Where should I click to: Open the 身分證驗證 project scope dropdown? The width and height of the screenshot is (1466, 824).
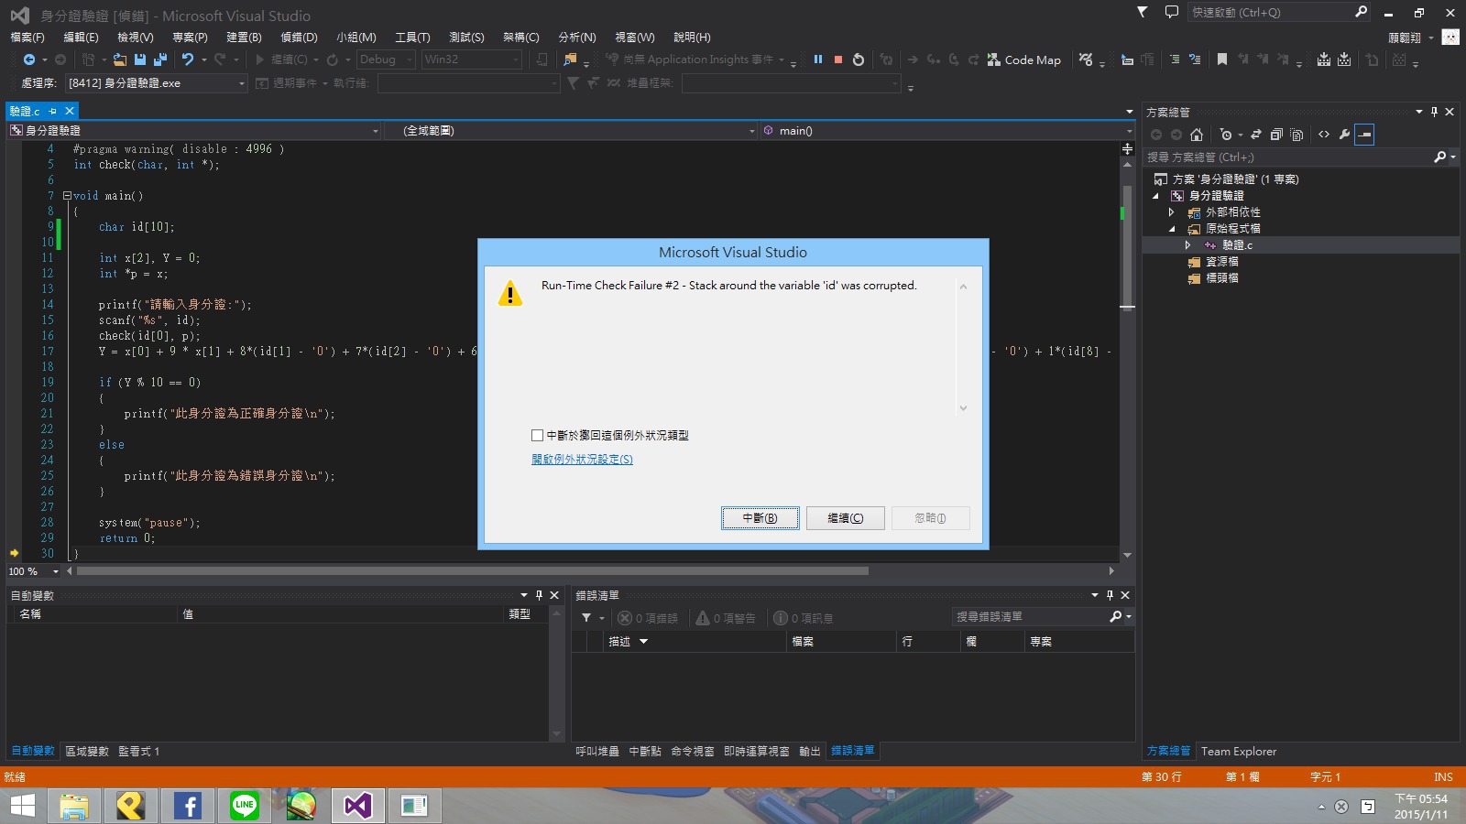click(193, 131)
